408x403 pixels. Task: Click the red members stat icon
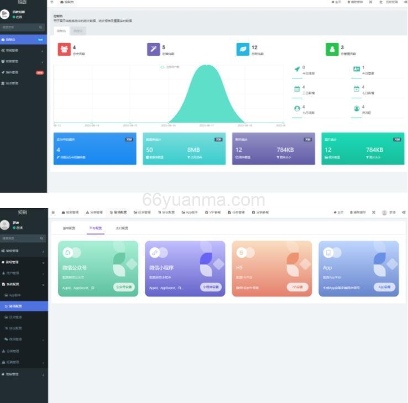coord(64,50)
